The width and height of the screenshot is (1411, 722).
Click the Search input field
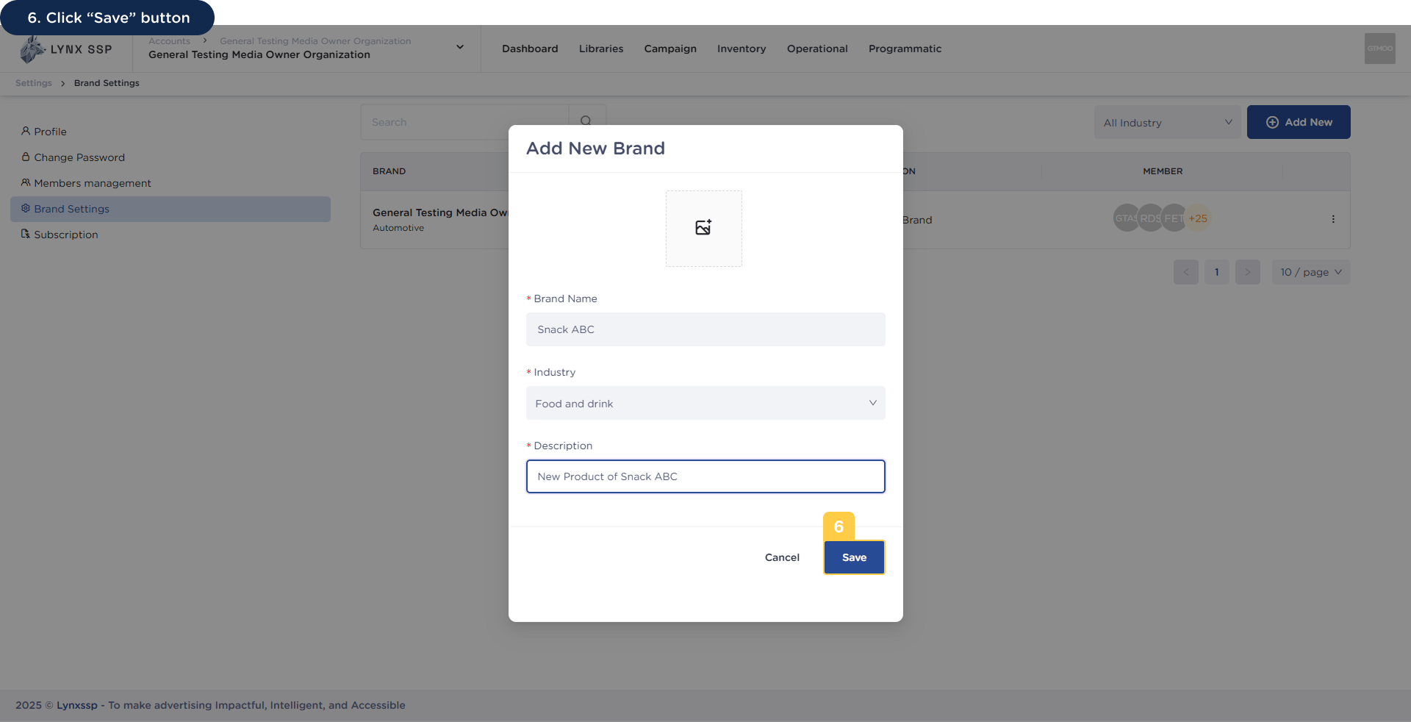464,122
